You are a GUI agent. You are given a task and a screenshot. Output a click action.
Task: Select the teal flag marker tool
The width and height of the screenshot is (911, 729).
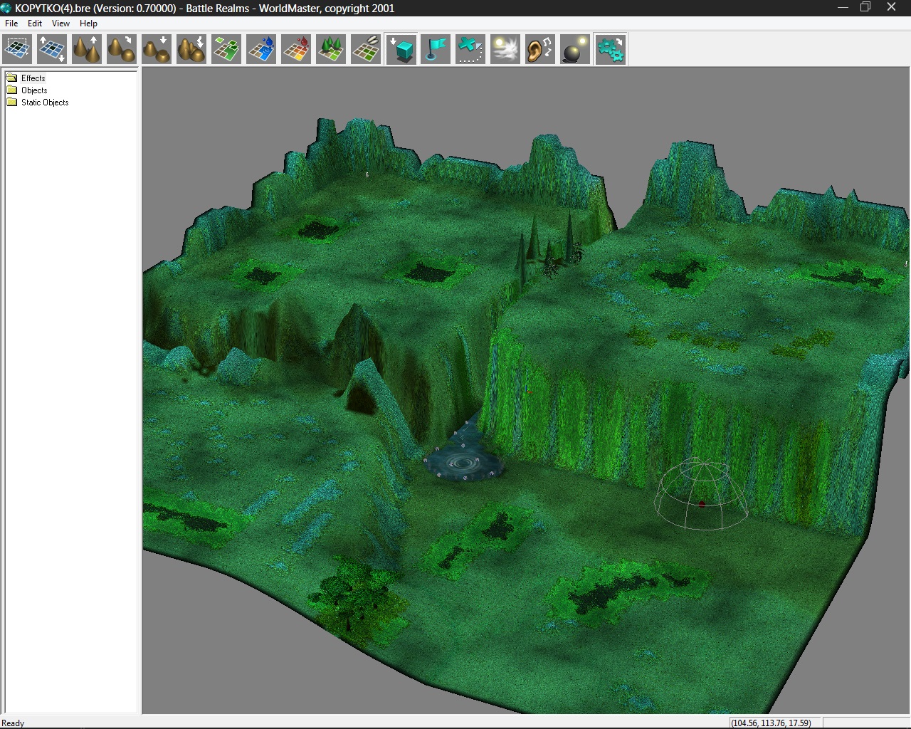click(436, 50)
